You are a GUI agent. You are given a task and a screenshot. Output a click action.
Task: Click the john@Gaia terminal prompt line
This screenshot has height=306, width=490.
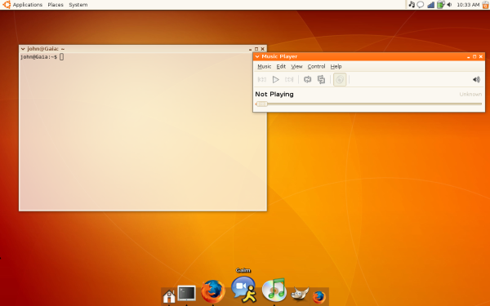(42, 57)
